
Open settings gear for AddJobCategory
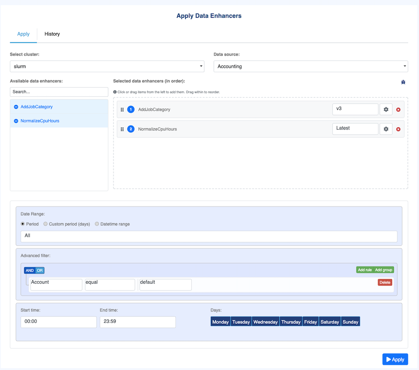[x=386, y=110]
